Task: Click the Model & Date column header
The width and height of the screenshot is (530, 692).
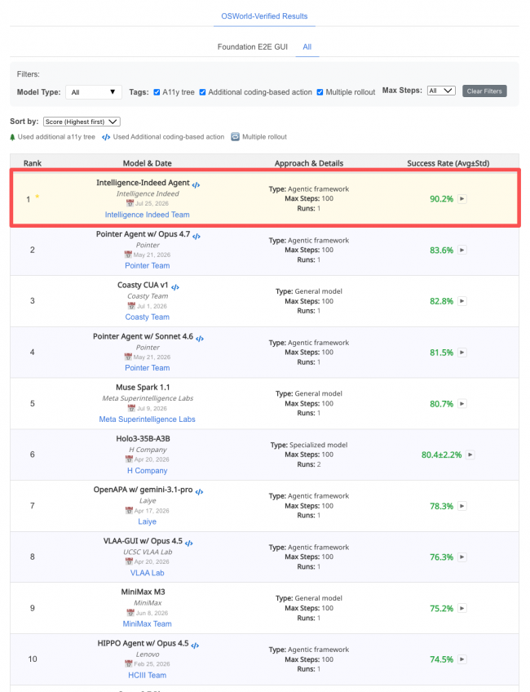Action: (x=148, y=163)
